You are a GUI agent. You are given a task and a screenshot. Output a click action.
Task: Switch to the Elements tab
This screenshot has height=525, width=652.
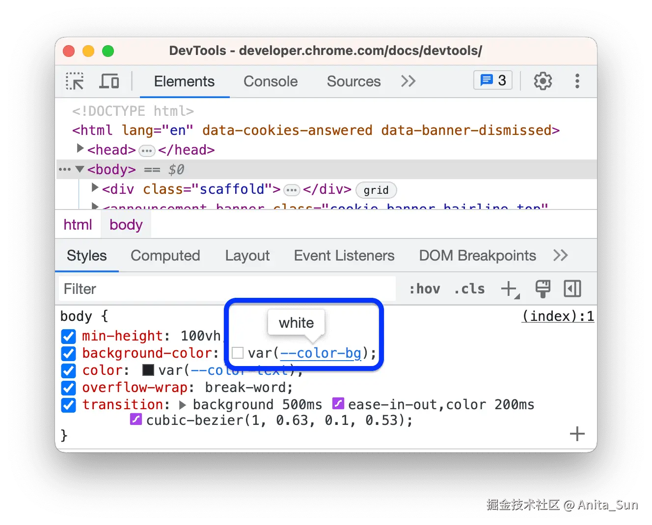(x=184, y=81)
